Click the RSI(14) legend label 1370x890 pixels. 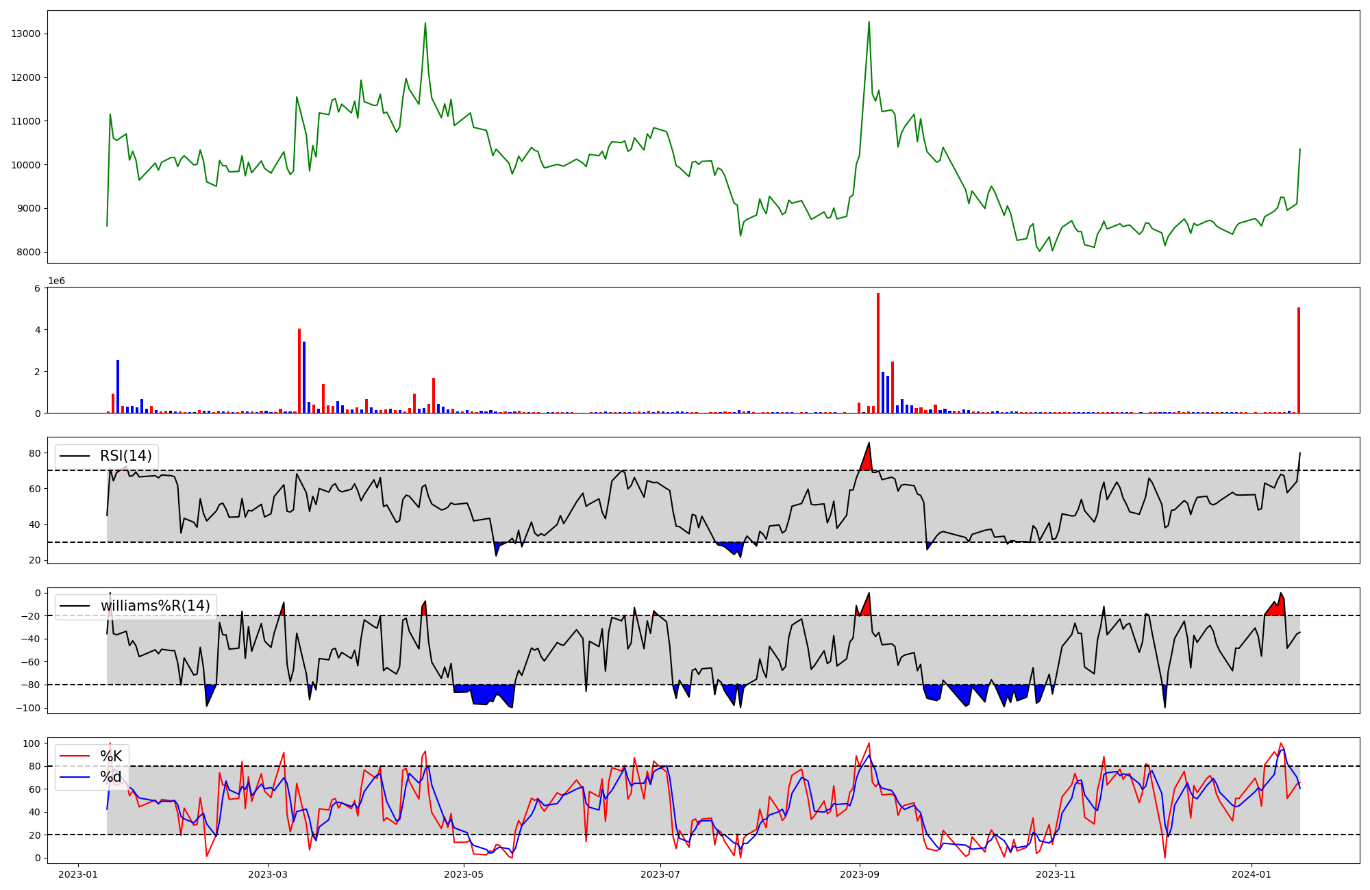tap(125, 456)
